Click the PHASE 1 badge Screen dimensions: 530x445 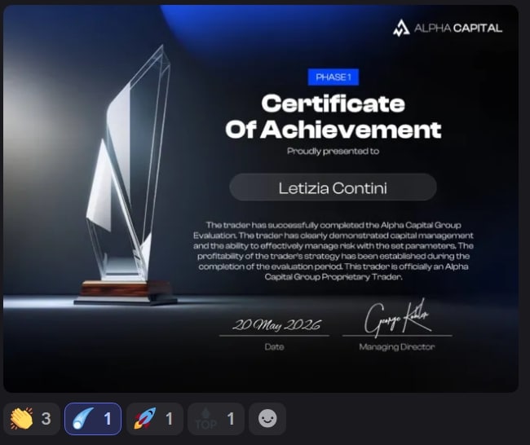pyautogui.click(x=333, y=77)
